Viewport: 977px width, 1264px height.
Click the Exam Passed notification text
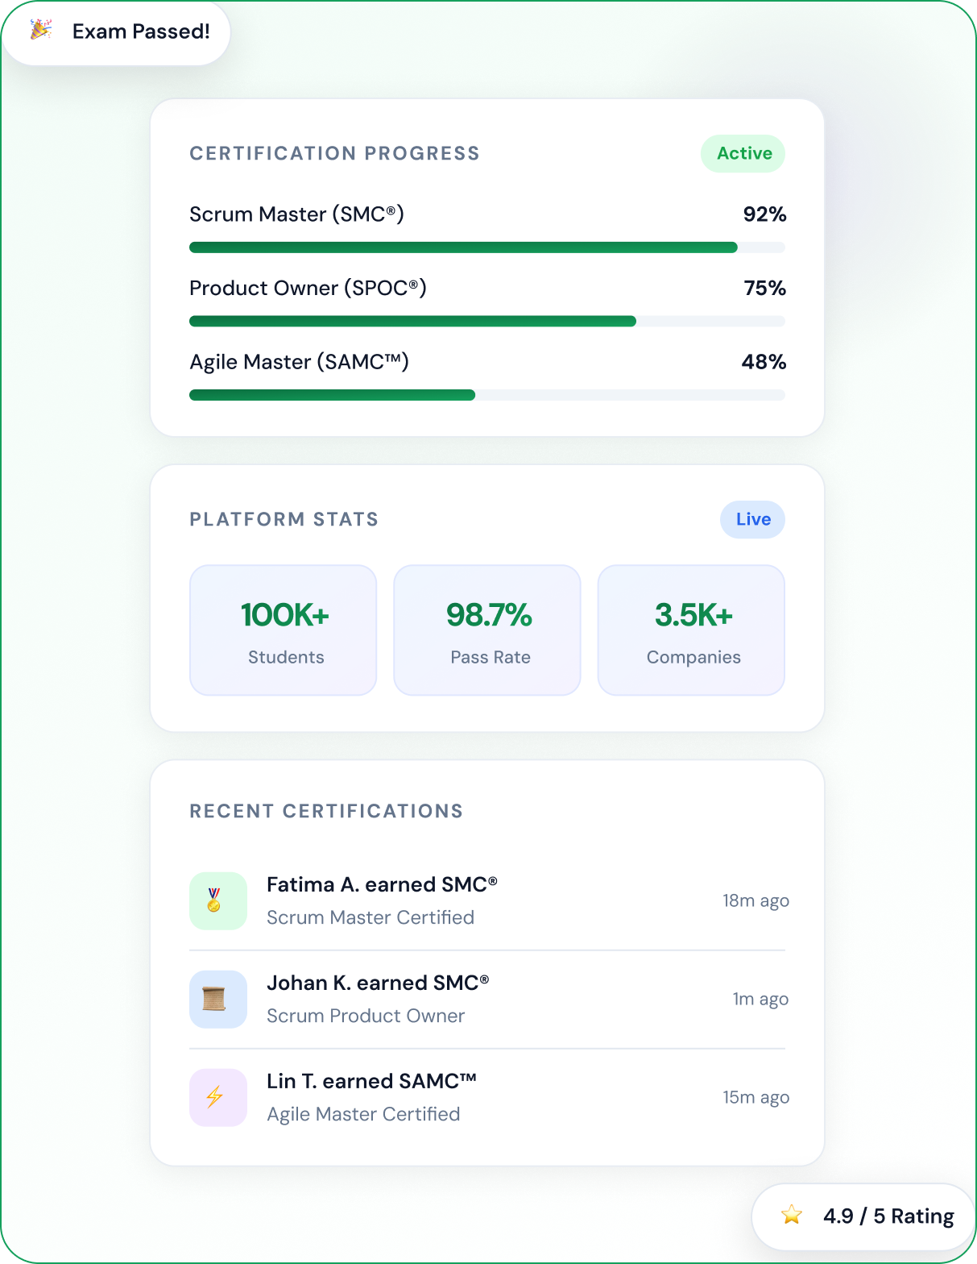[x=141, y=31]
